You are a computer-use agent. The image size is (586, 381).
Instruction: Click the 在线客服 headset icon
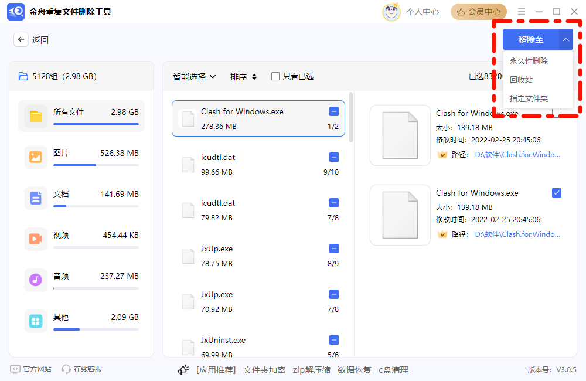point(66,369)
